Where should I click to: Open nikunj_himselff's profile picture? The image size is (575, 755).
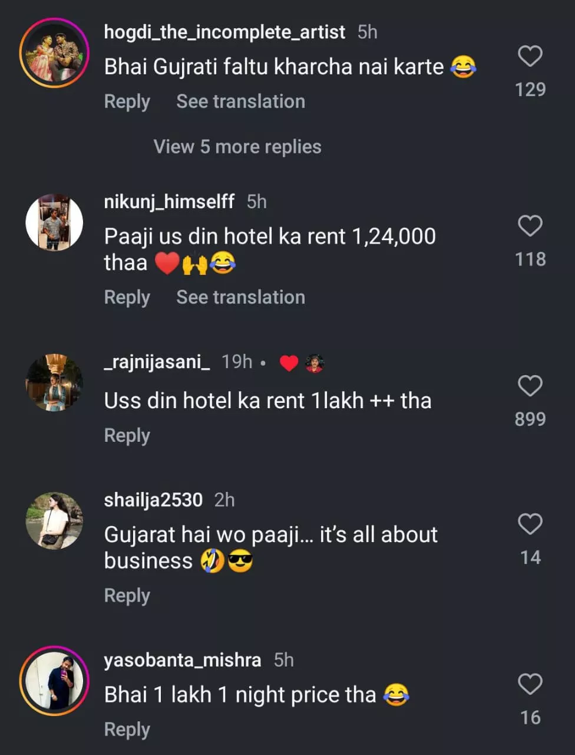pyautogui.click(x=54, y=222)
